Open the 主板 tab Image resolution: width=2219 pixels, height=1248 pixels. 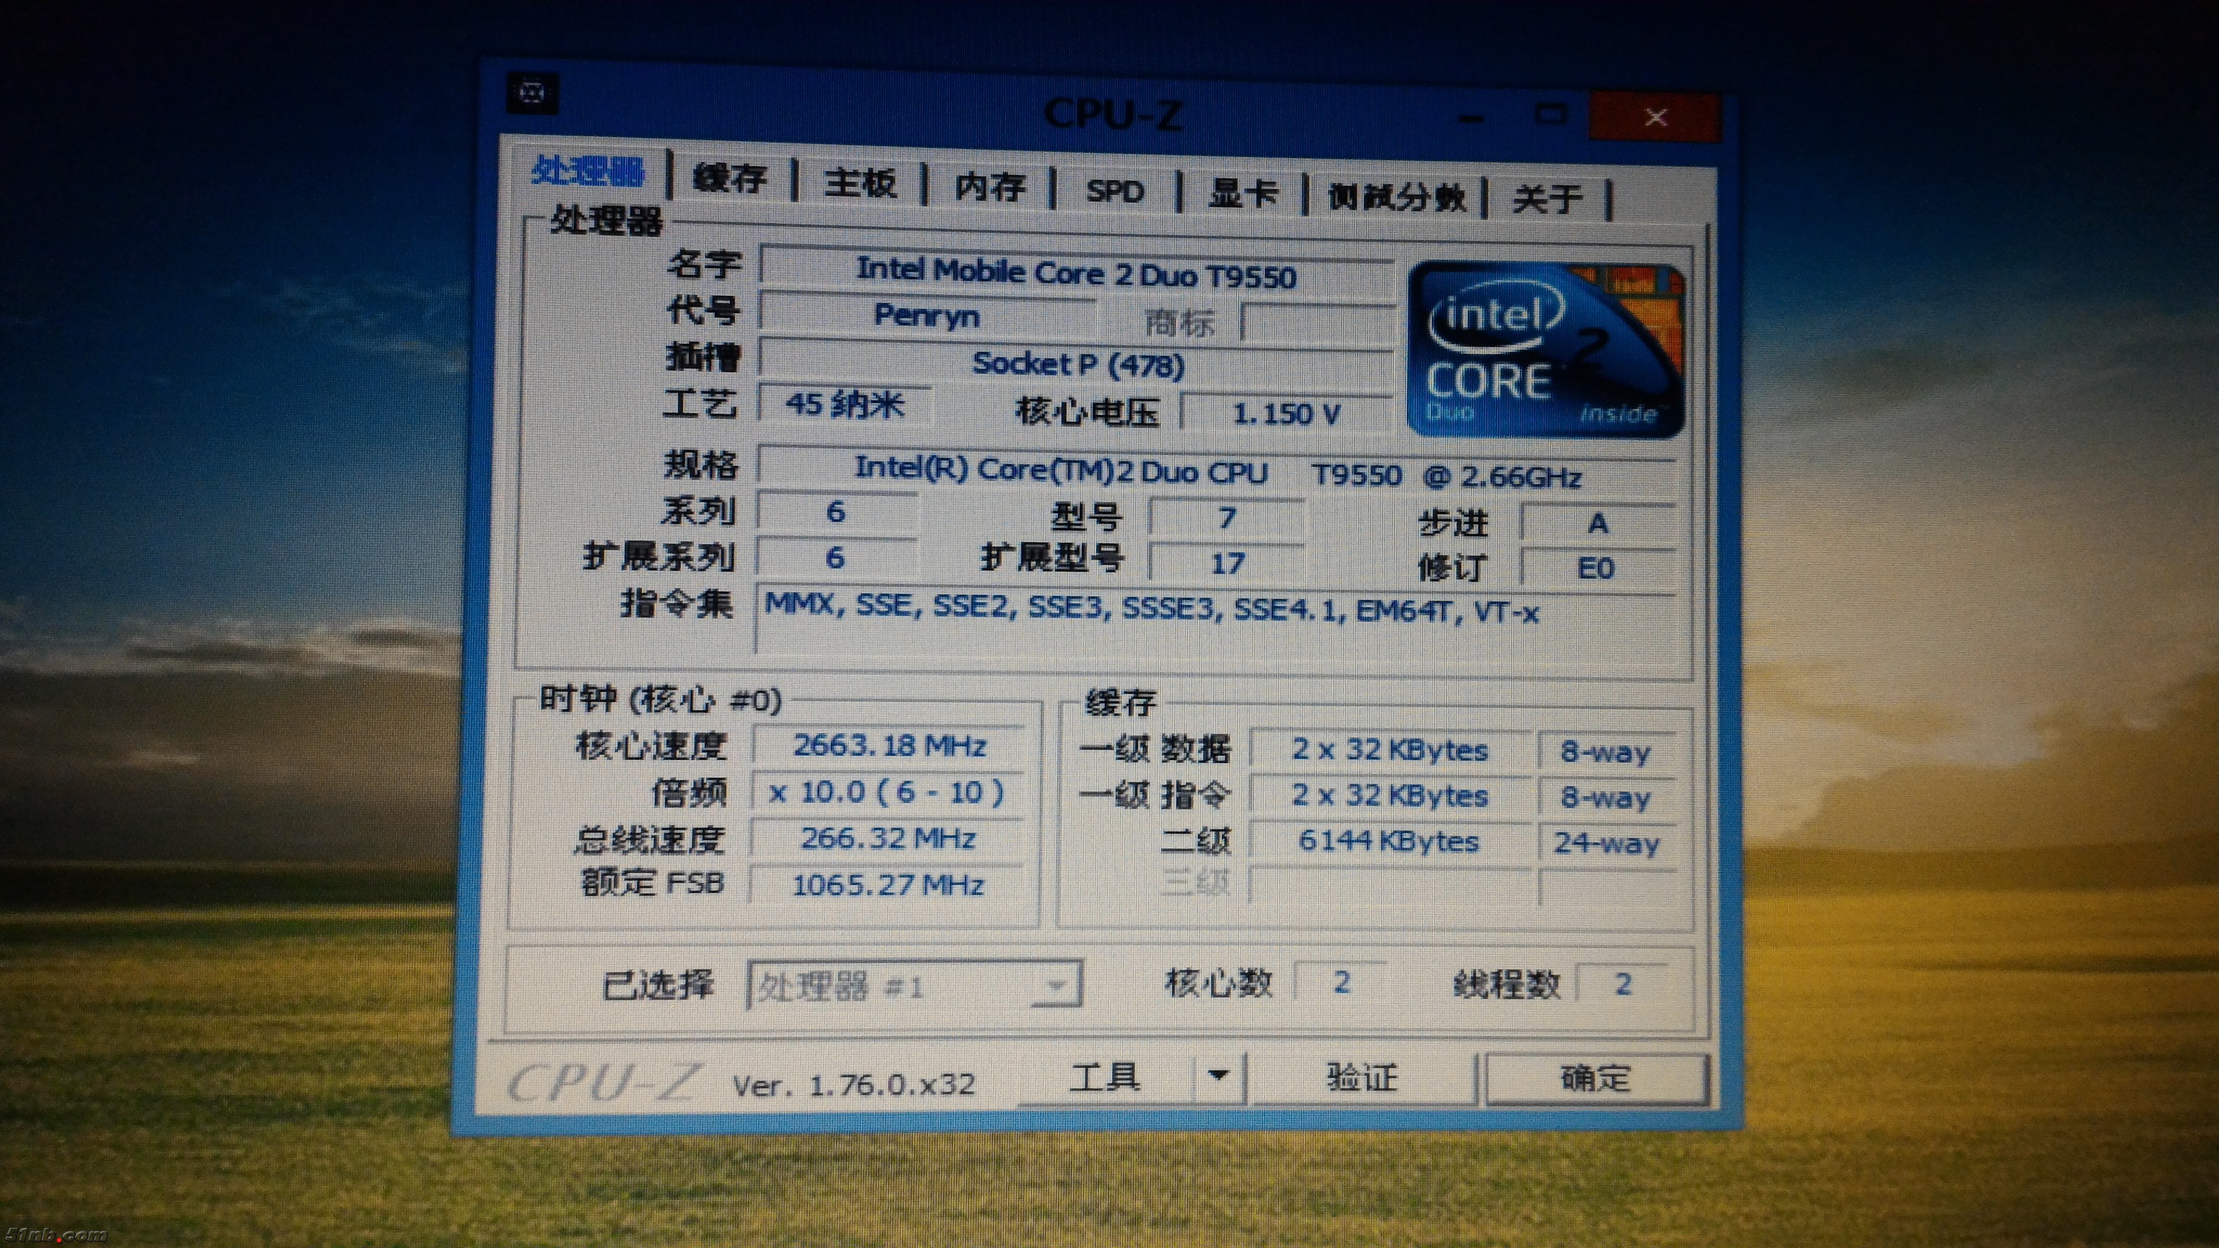860,183
